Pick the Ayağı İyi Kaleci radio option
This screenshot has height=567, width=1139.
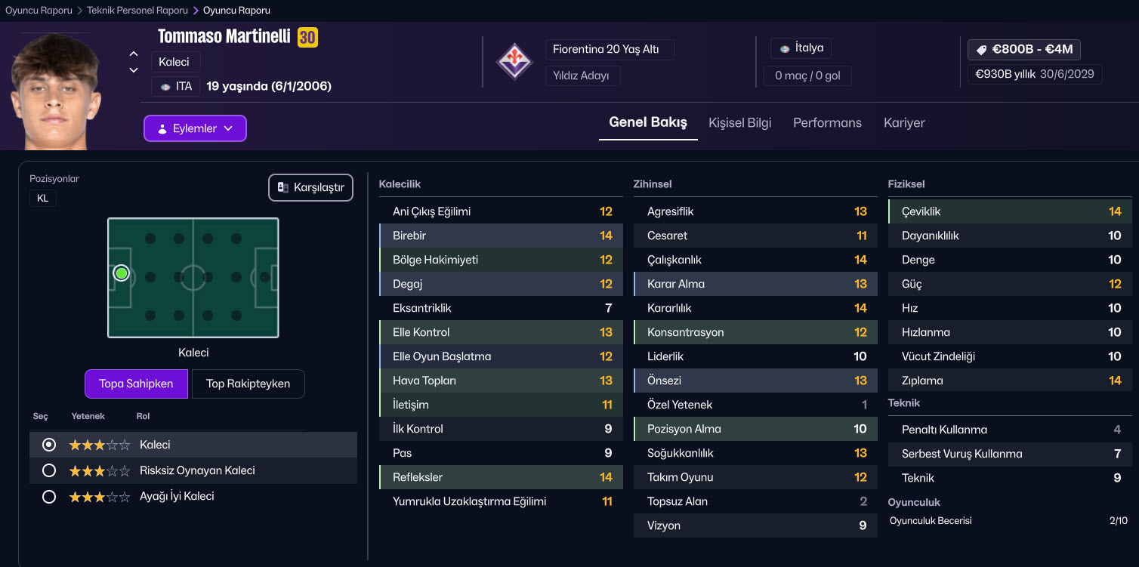pos(49,497)
